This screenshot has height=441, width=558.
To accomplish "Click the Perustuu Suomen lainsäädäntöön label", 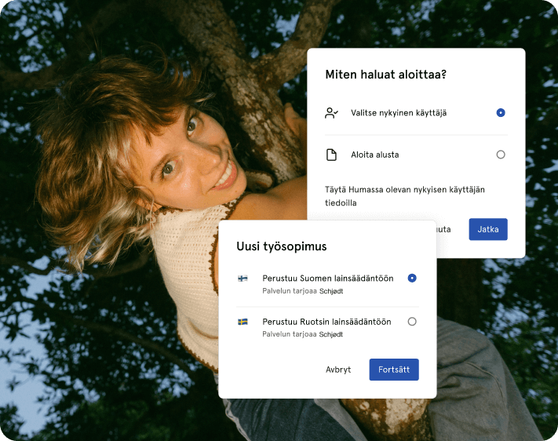I will pos(326,278).
